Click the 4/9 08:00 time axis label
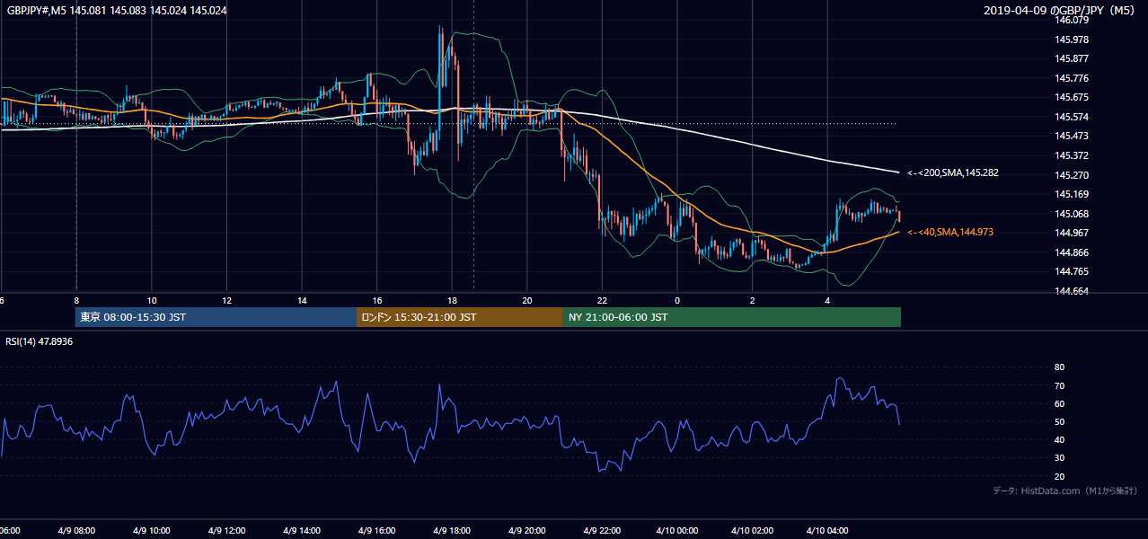The width and height of the screenshot is (1148, 539). point(76,530)
